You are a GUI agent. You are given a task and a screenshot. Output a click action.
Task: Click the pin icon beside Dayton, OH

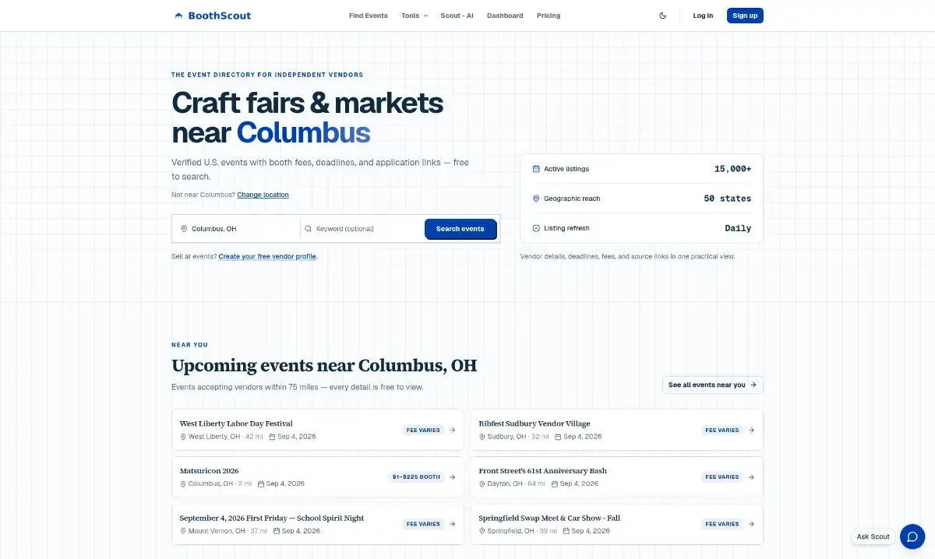pyautogui.click(x=482, y=483)
